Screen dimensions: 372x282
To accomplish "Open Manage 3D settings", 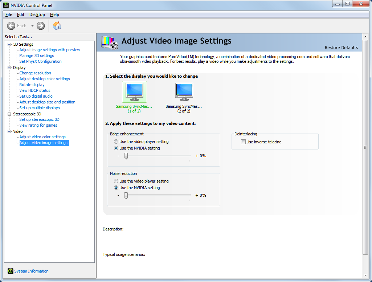I will pos(37,56).
